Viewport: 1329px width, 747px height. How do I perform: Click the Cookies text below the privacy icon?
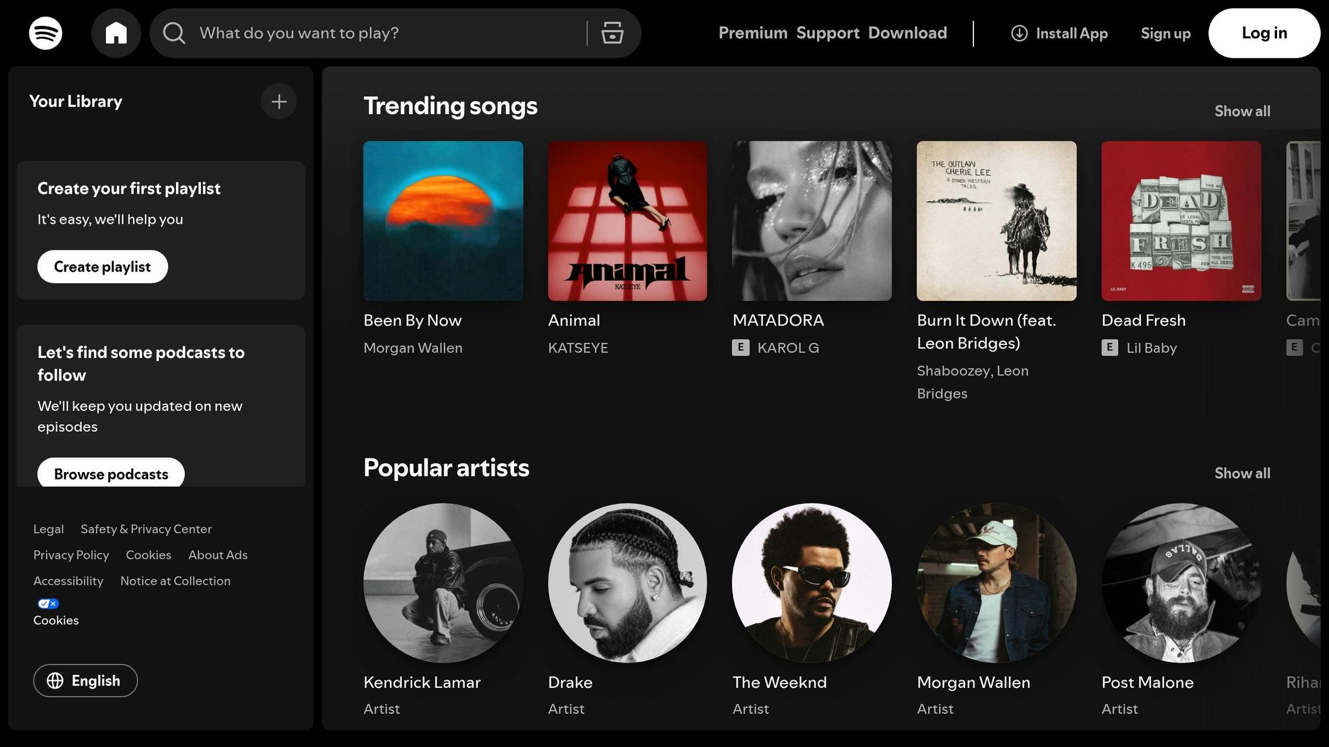tap(56, 621)
